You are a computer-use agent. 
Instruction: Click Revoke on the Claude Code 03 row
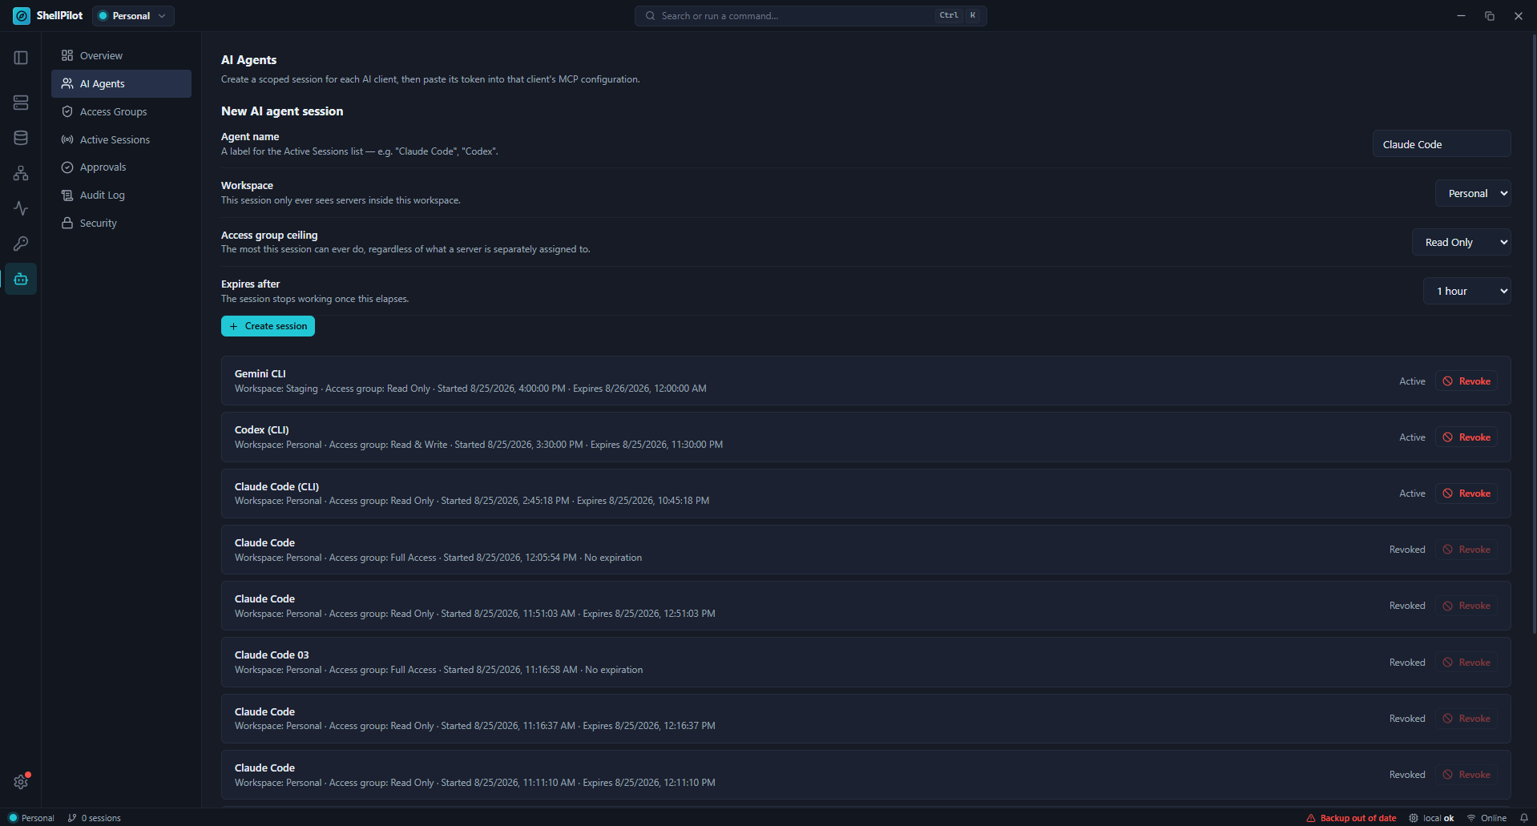1466,663
